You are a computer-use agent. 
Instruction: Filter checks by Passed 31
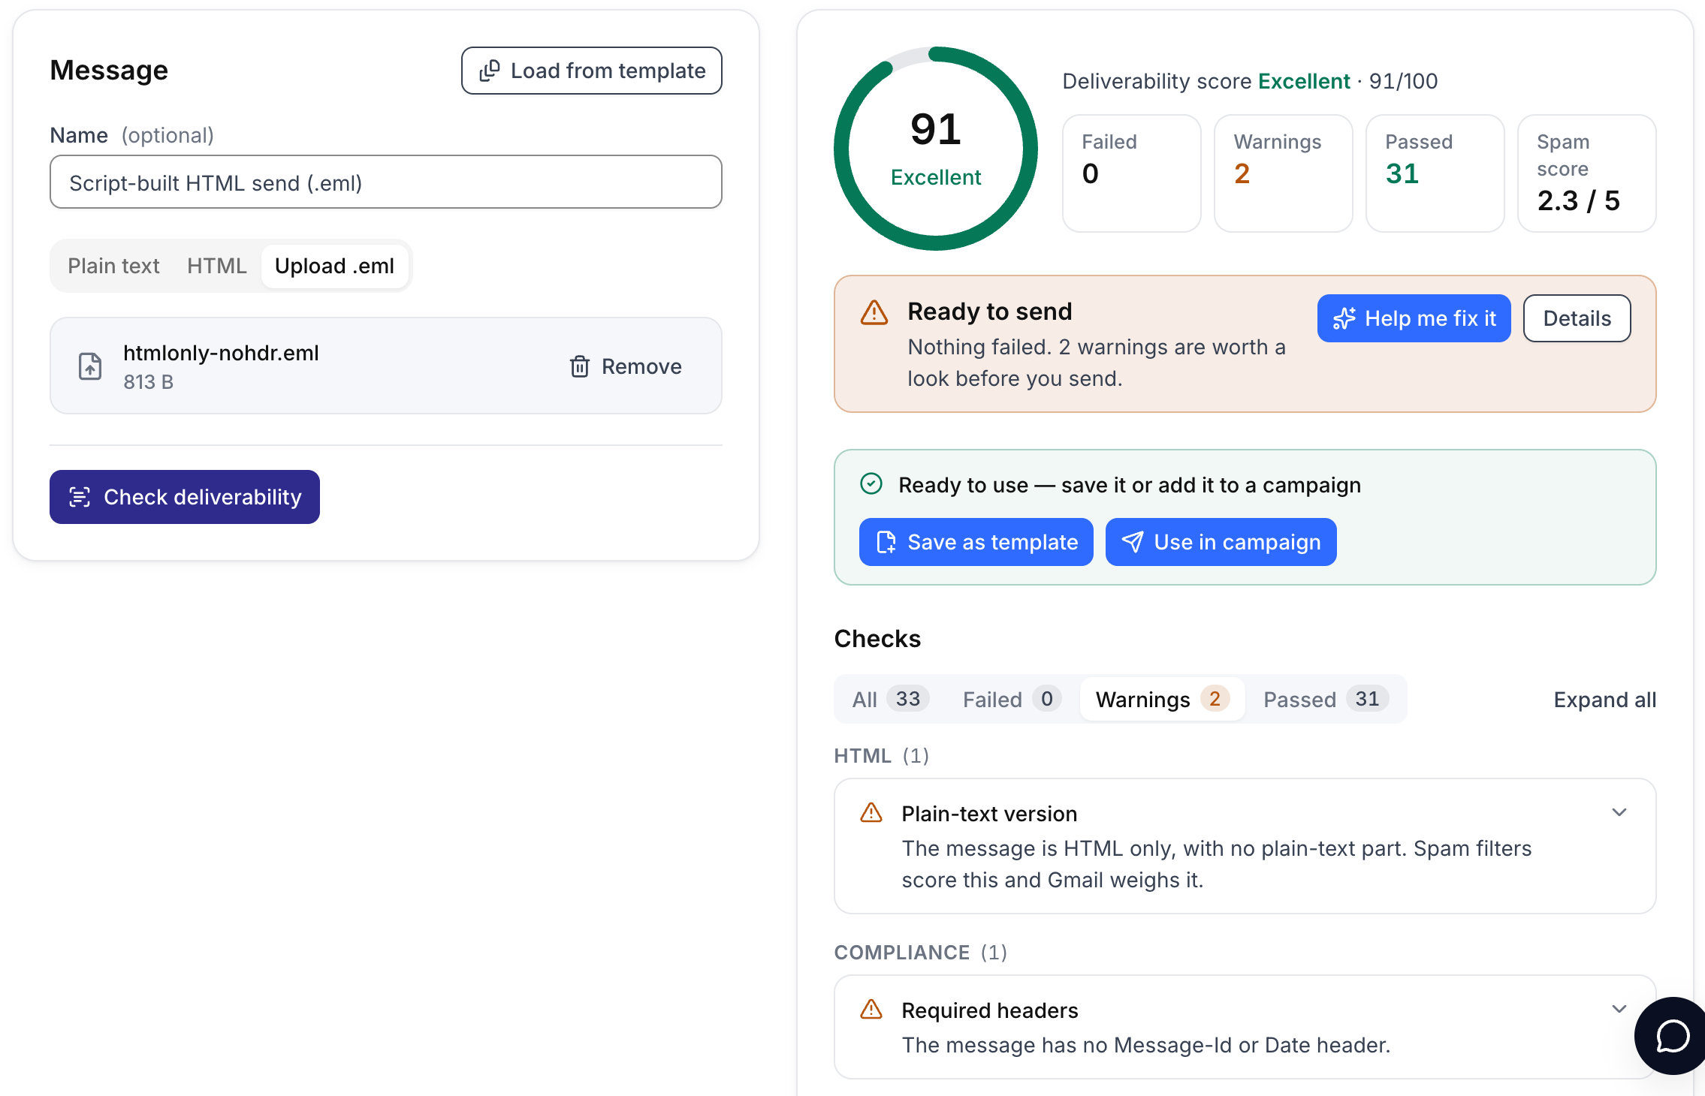[x=1325, y=699]
